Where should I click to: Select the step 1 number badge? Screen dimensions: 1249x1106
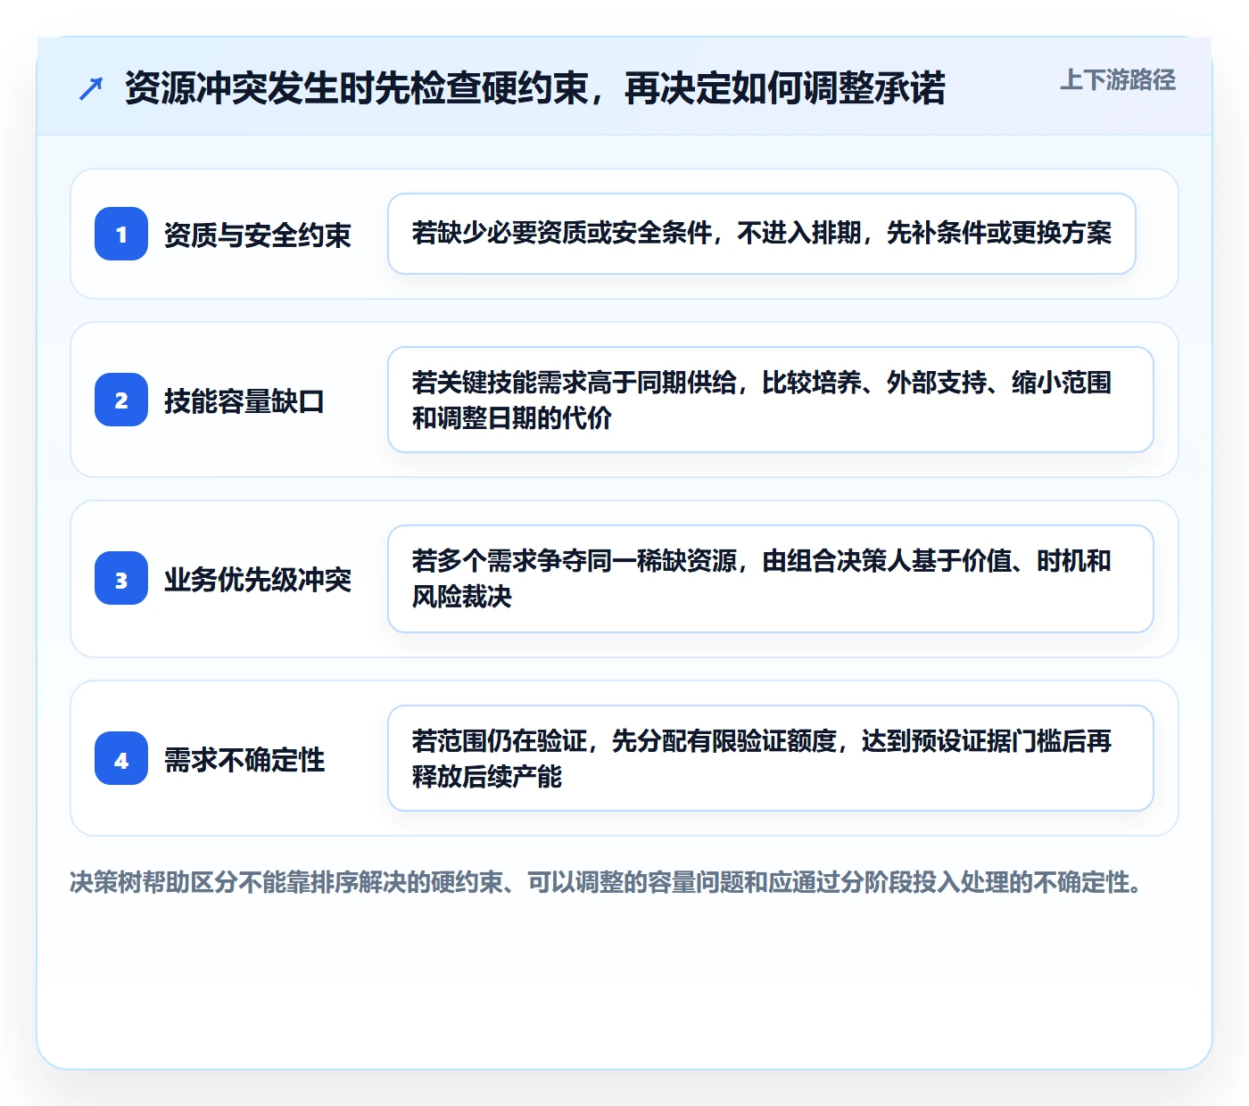tap(121, 234)
